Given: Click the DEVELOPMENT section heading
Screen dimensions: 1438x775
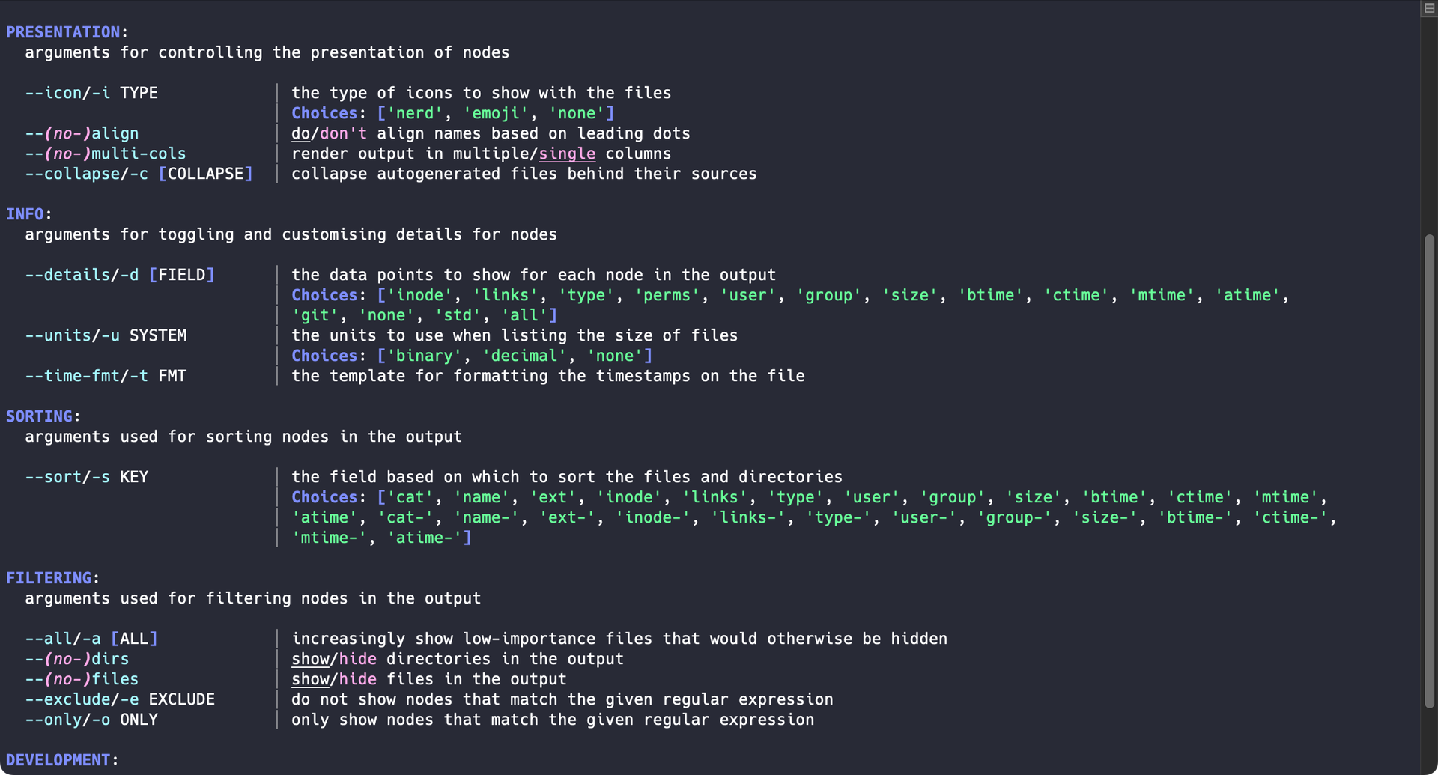Looking at the screenshot, I should [58, 760].
